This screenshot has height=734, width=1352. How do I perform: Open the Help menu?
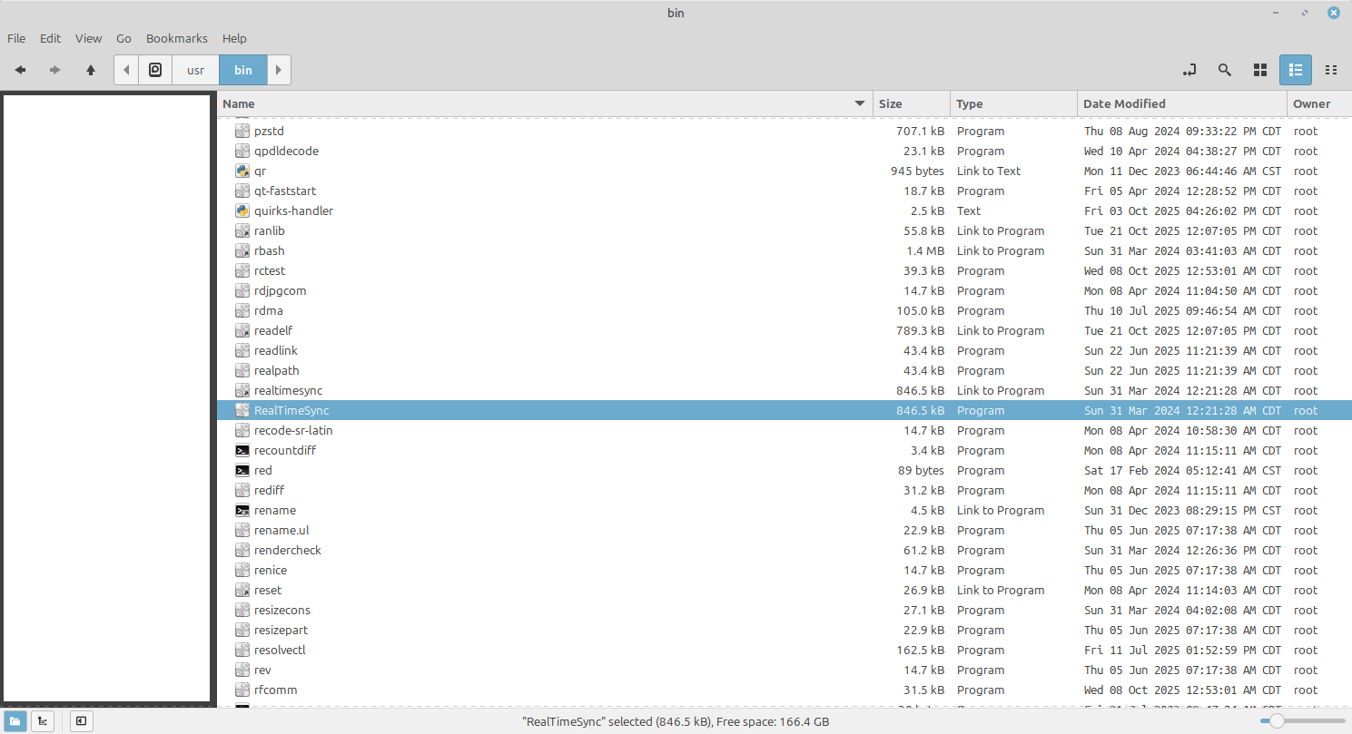click(234, 38)
